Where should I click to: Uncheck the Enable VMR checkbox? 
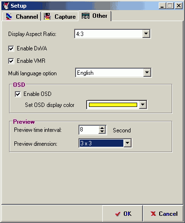tap(11, 61)
